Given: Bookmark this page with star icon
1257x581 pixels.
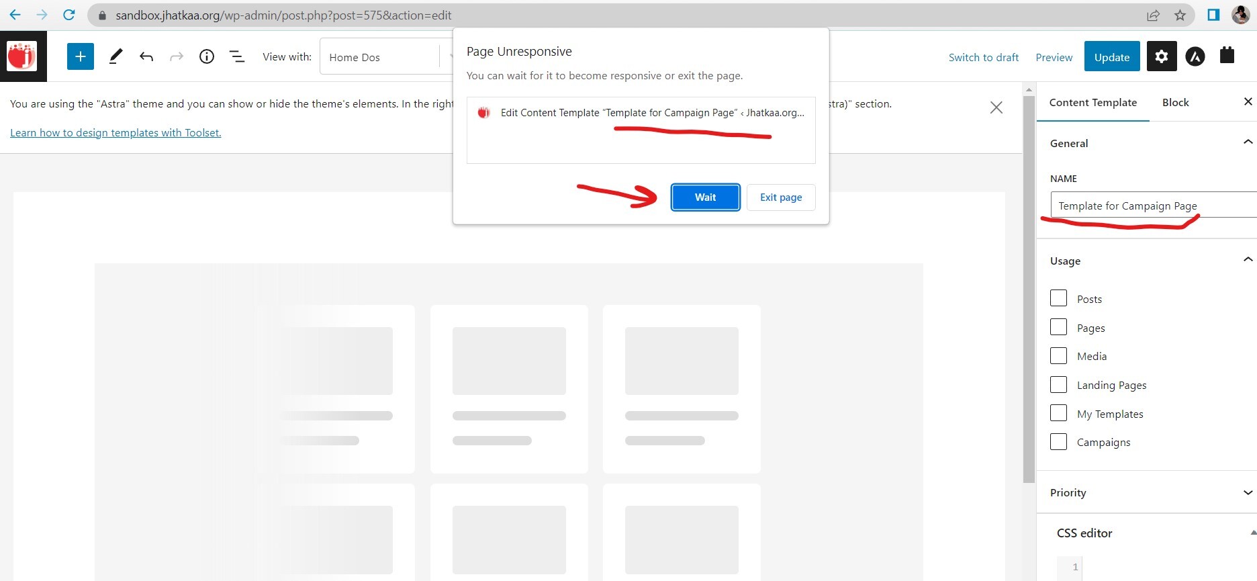Looking at the screenshot, I should [1180, 15].
